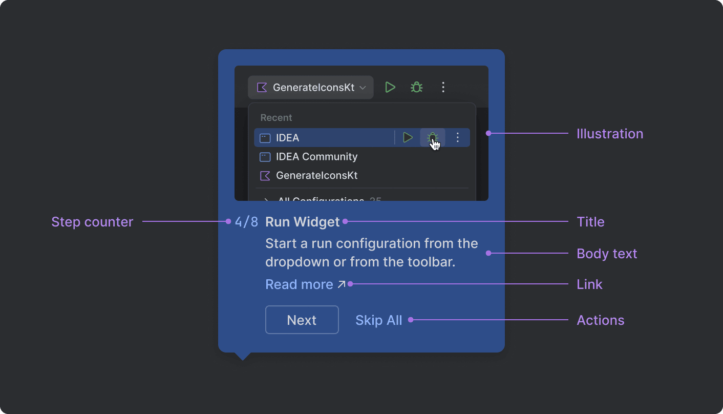
Task: Select the IDEA configuration in the Recent list
Action: click(x=362, y=137)
